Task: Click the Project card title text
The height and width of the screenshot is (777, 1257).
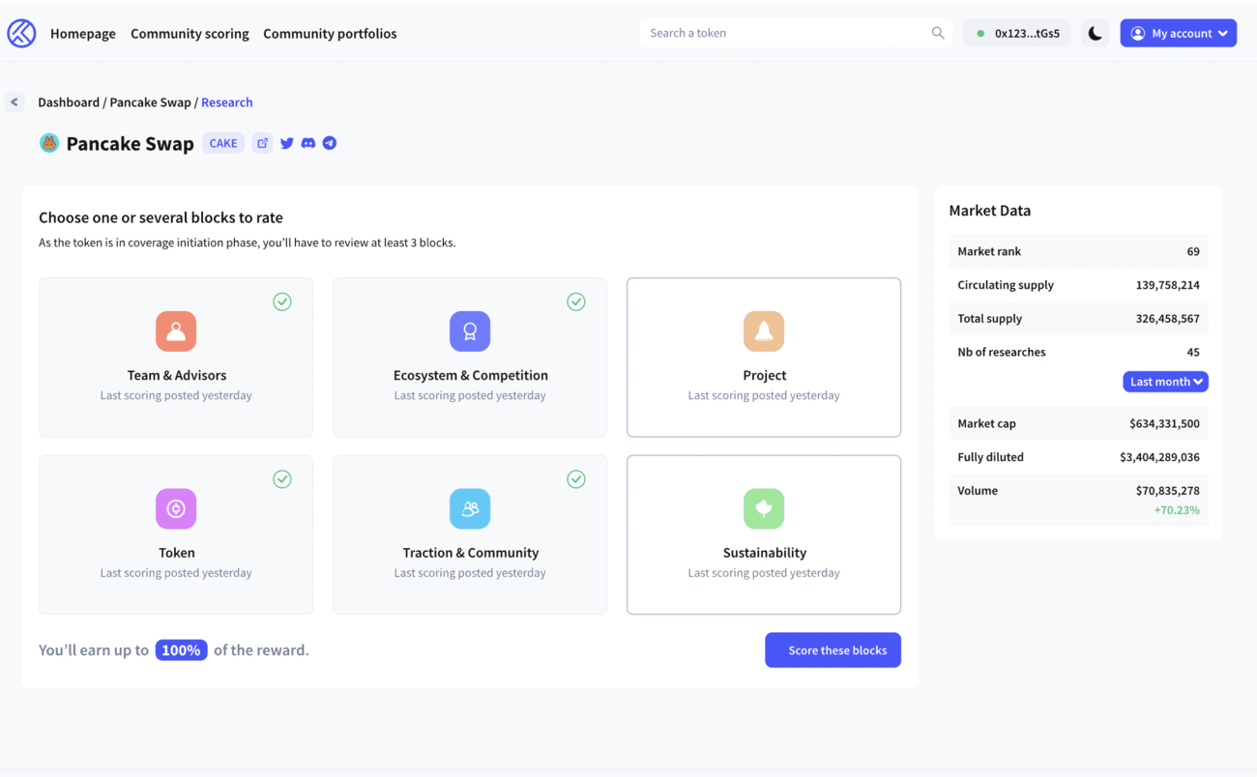Action: (764, 375)
